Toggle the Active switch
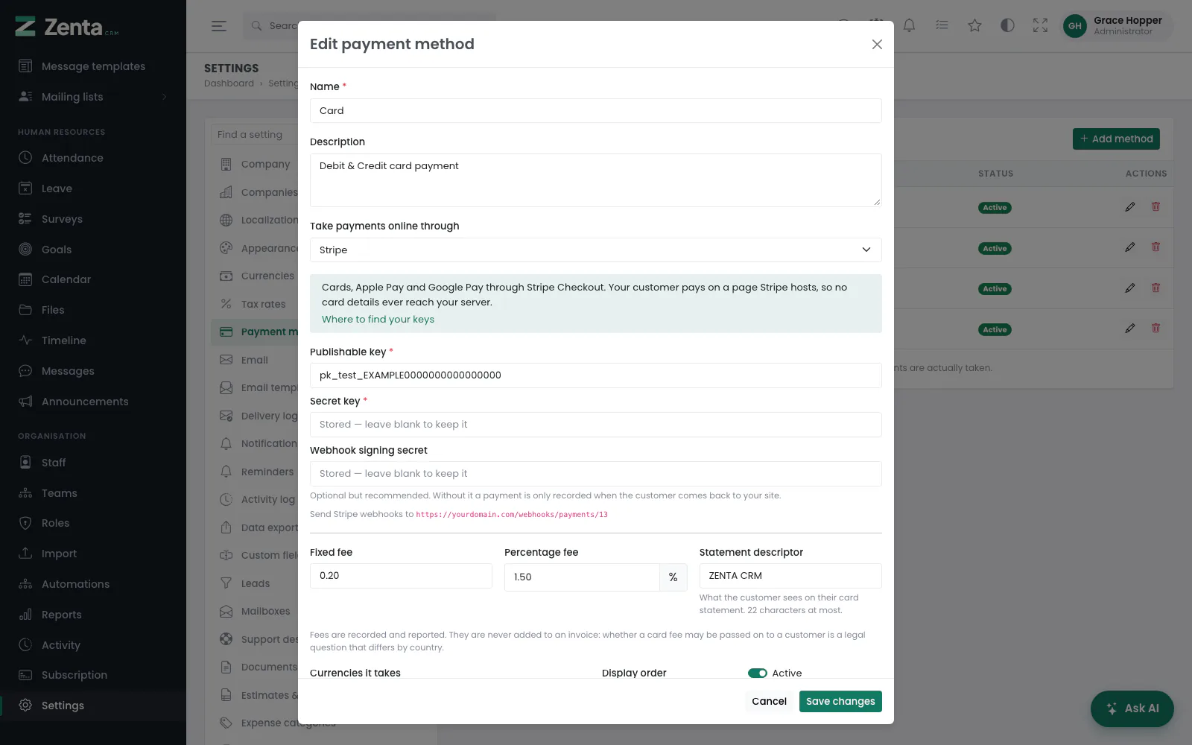Image resolution: width=1192 pixels, height=745 pixels. [x=758, y=673]
